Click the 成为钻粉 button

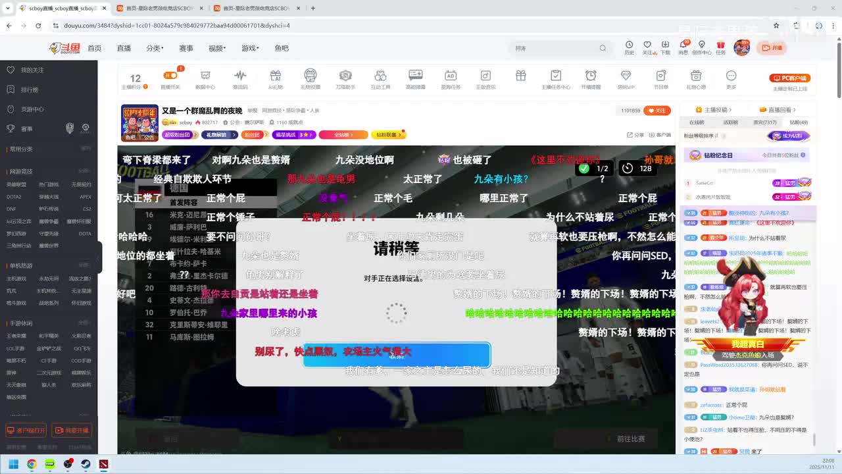[x=788, y=136]
